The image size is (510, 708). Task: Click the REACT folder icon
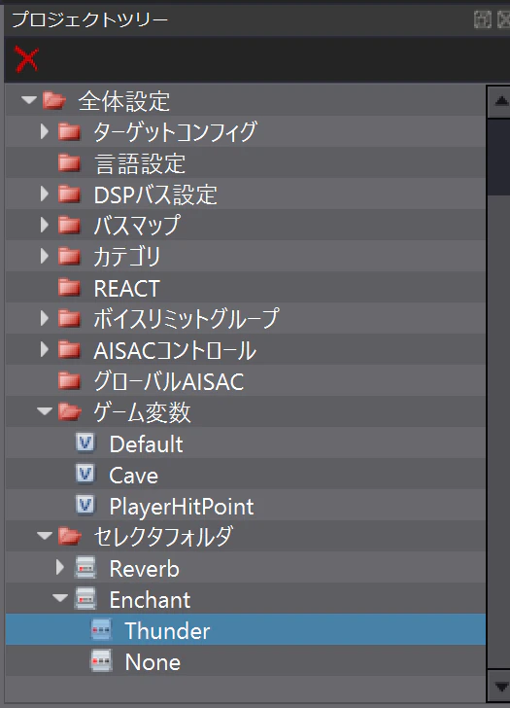tap(69, 288)
